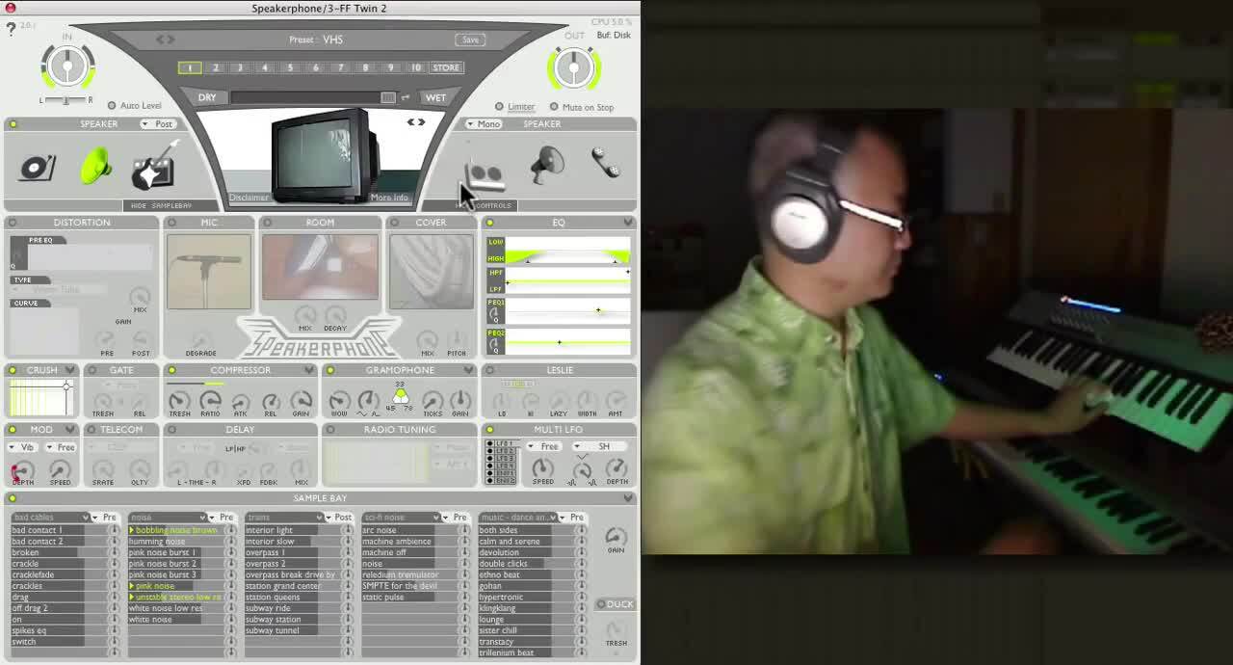Click the Room DECAY knob

(335, 314)
